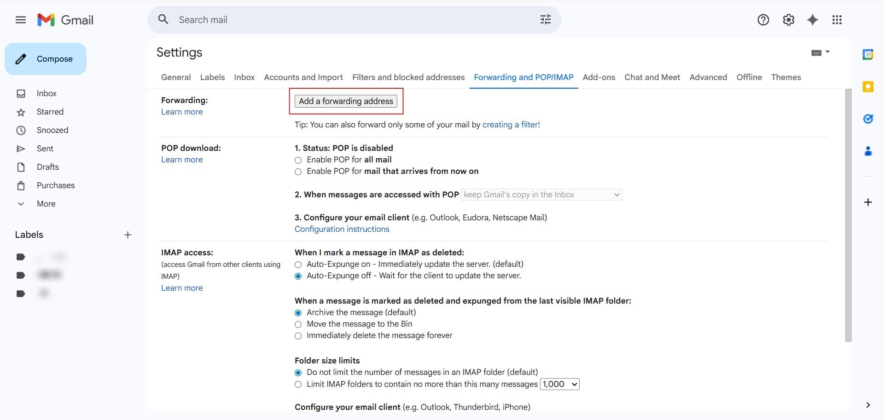Open the IMAP folder message limit dropdown

point(559,384)
